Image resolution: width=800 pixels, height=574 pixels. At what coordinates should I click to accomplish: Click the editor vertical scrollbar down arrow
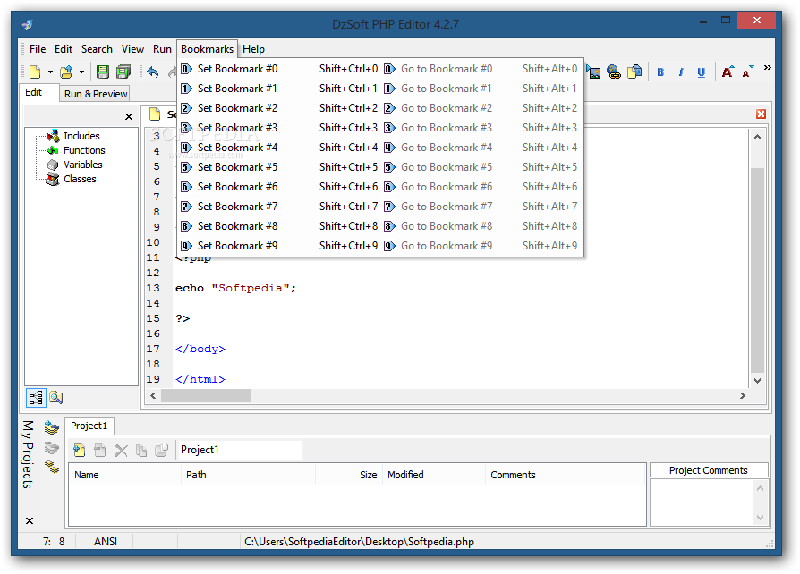pos(757,381)
